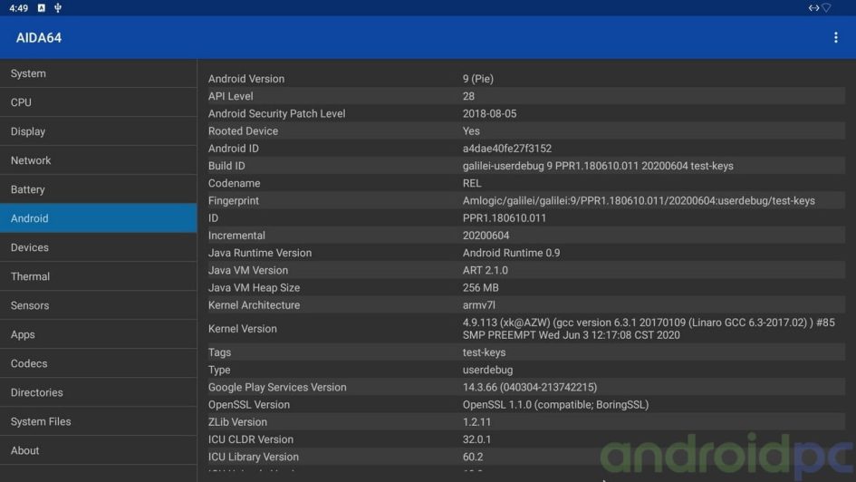Select the value 'ART 2.1.0'
The image size is (856, 482).
(485, 271)
